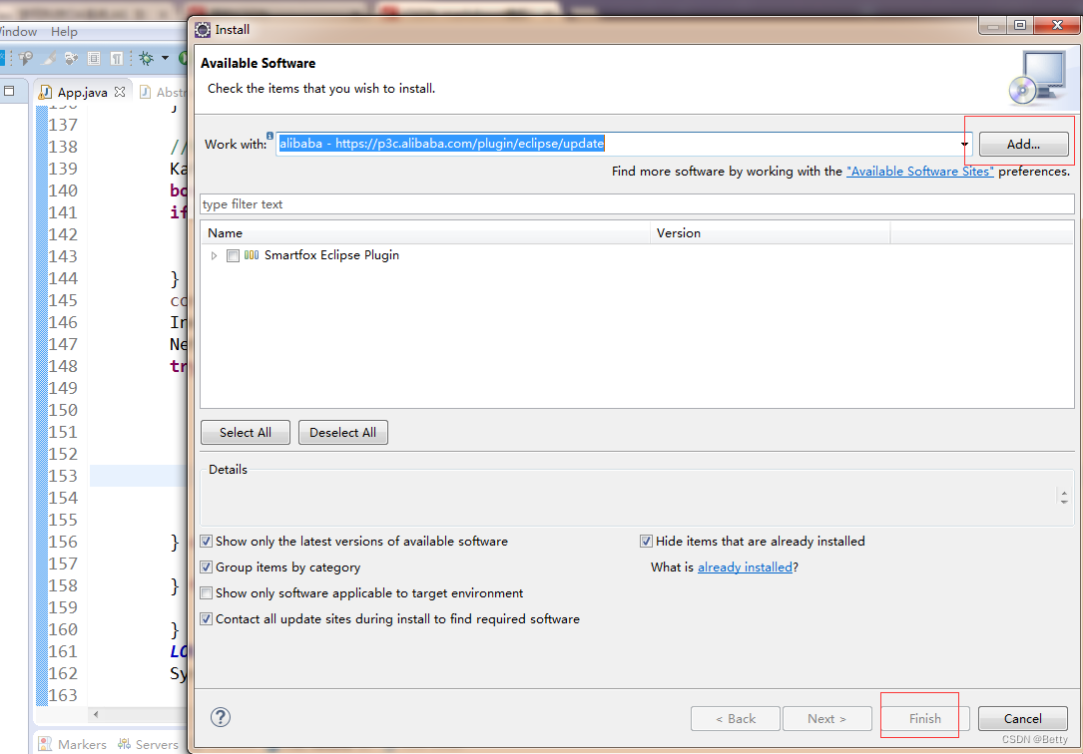Click the greyed pencil toolbar icon
Screen dimensions: 1083x754
coord(48,59)
